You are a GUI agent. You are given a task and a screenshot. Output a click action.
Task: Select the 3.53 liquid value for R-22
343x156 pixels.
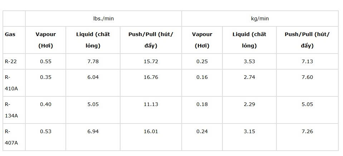(x=249, y=61)
